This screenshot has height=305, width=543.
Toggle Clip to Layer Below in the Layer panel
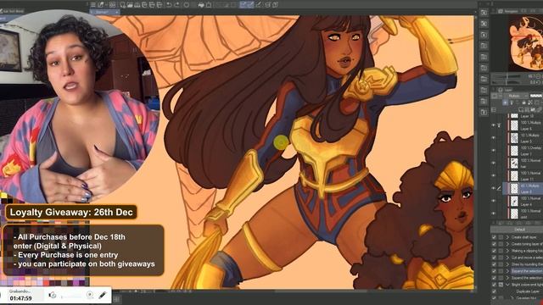click(x=506, y=103)
